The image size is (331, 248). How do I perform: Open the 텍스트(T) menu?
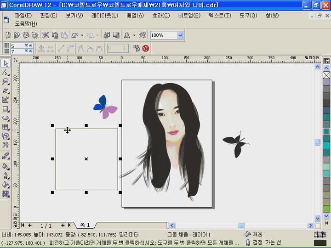pos(220,16)
